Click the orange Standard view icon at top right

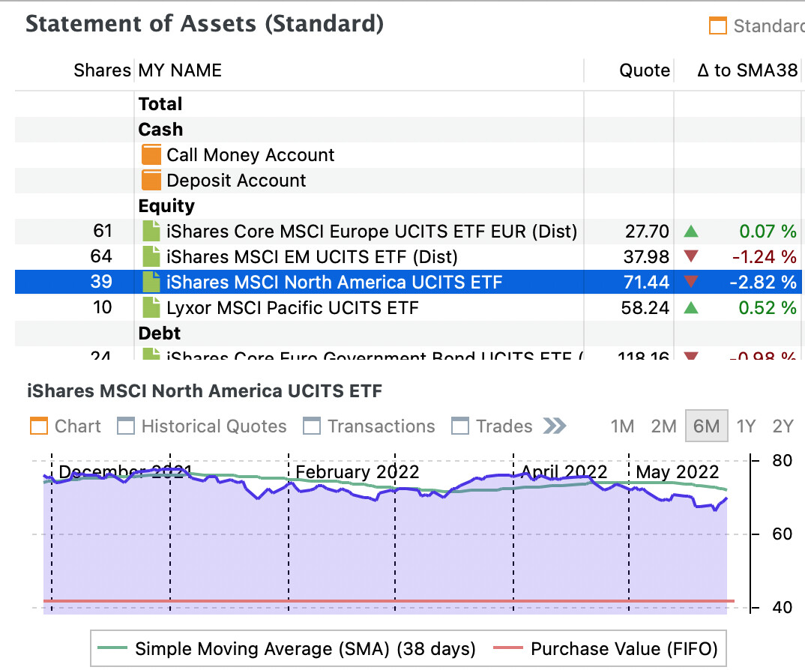pyautogui.click(x=718, y=25)
